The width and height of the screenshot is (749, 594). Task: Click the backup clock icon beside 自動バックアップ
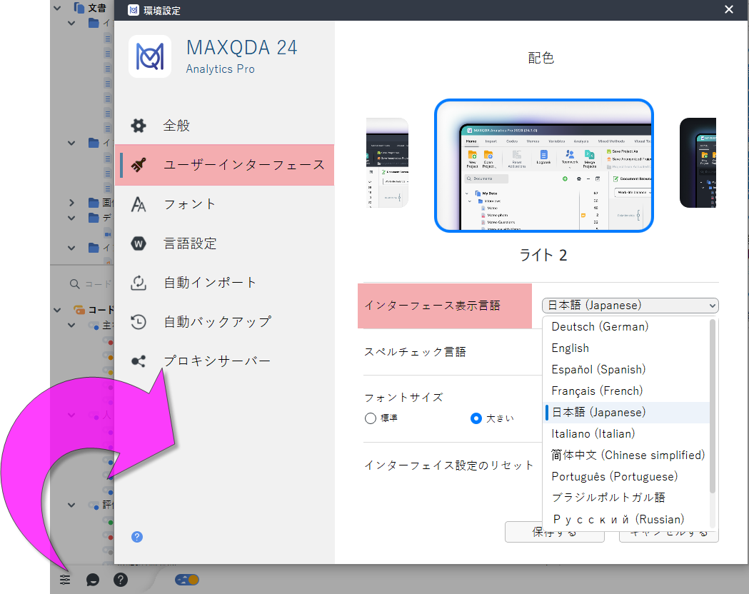click(139, 322)
